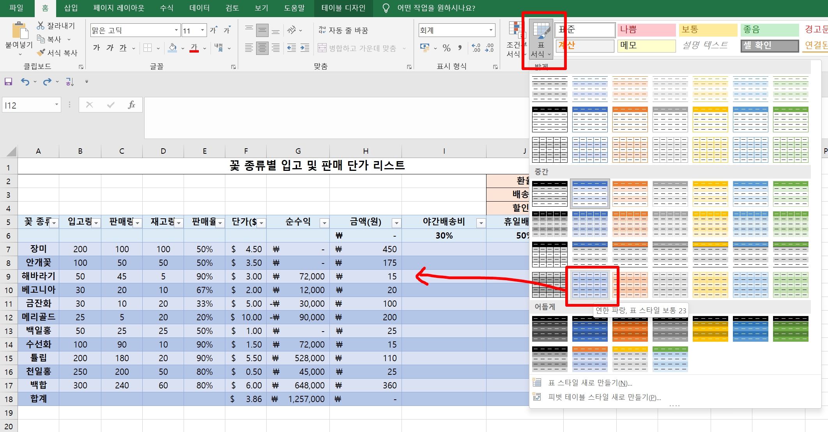Image resolution: width=828 pixels, height=432 pixels.
Task: Apply the 나쁨 red cell style swatch
Action: (x=646, y=30)
